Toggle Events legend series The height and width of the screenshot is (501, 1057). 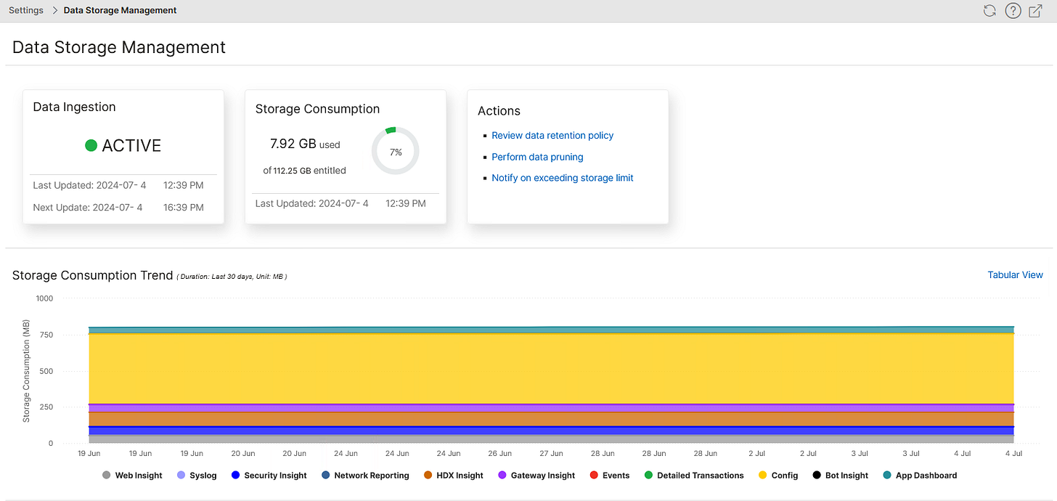click(609, 476)
